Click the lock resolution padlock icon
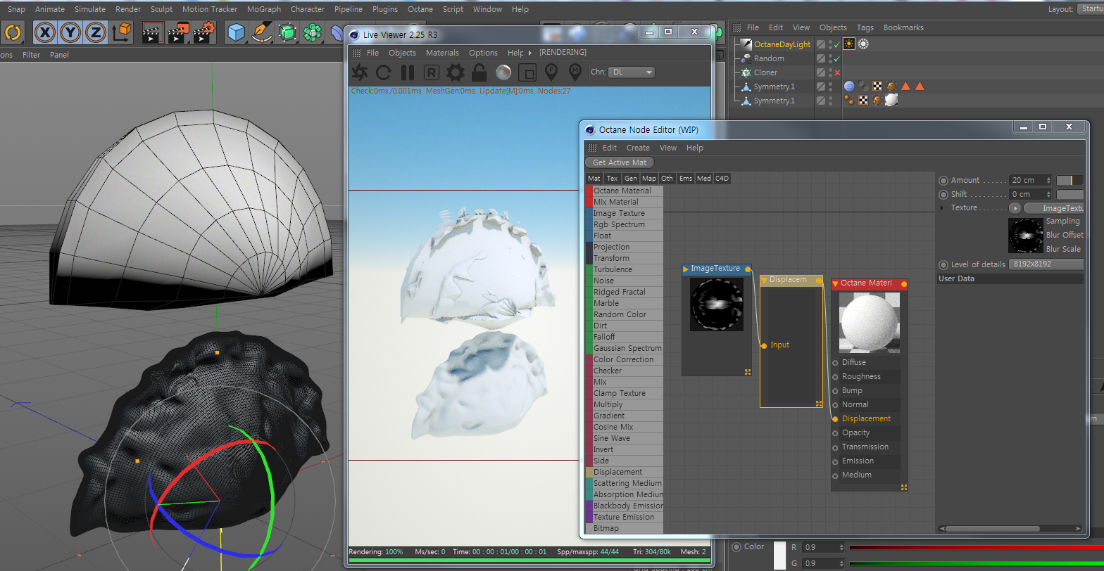The image size is (1104, 571). coord(479,72)
